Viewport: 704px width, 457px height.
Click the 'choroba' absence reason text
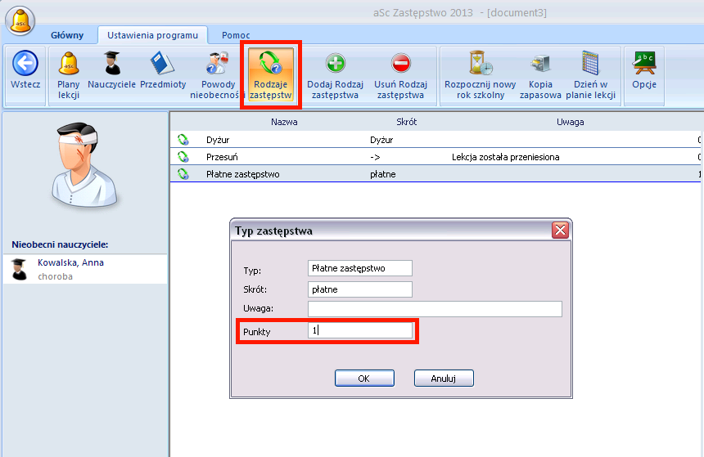coord(55,276)
